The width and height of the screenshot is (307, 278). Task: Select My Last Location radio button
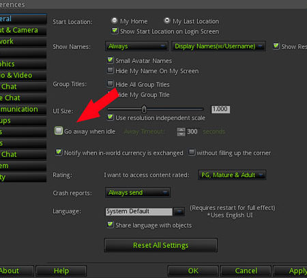pos(167,20)
